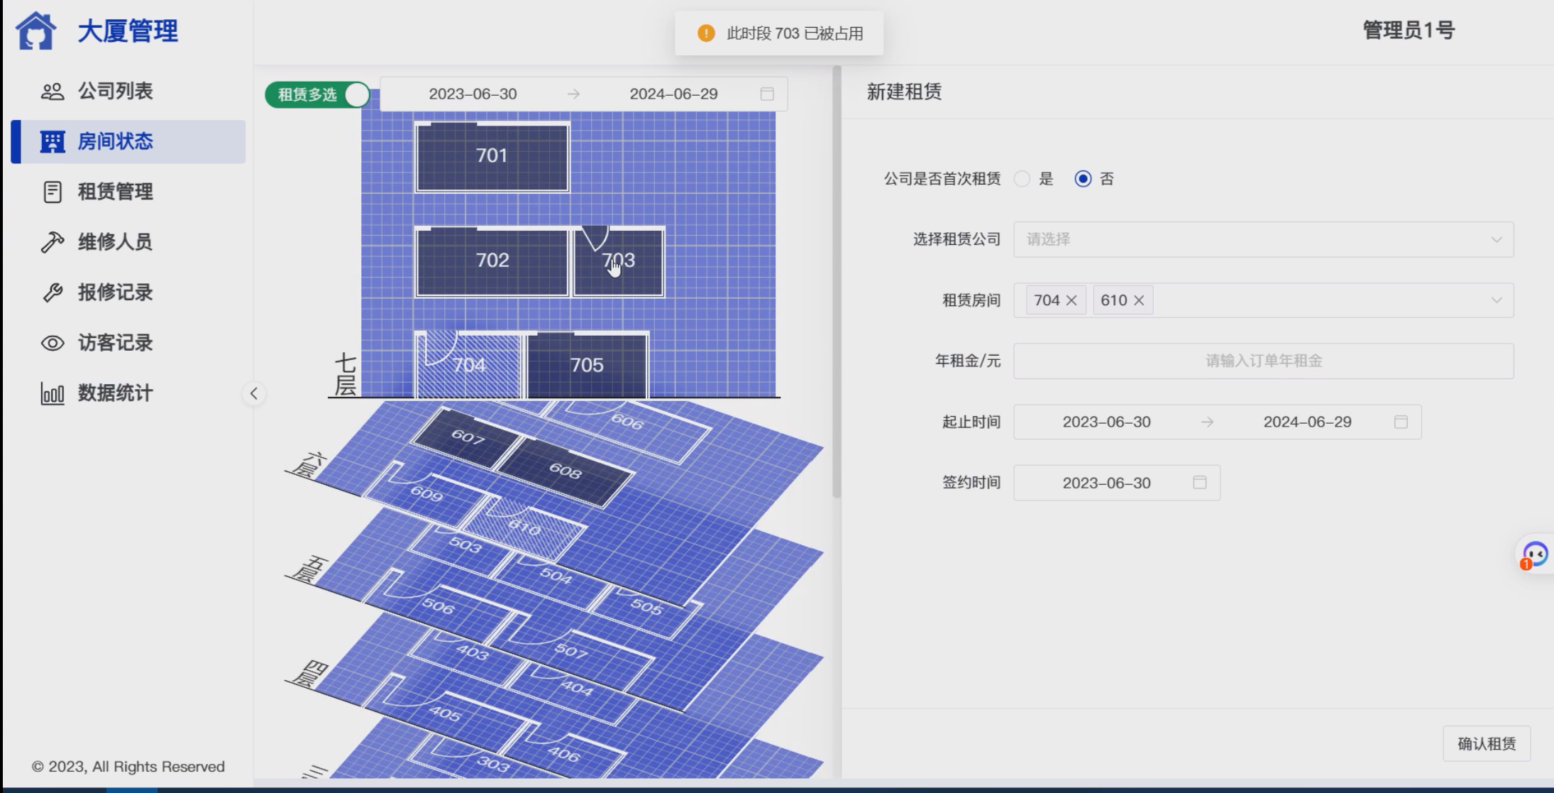Collapse the sidebar with arrow button
The height and width of the screenshot is (793, 1554).
(253, 393)
